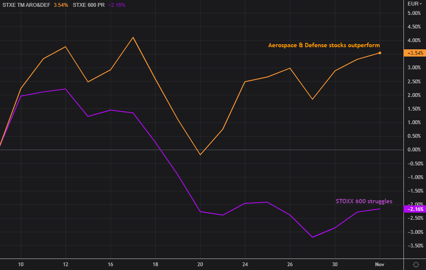Open the EUR currency dropdown
Viewport: 426px width, 270px height.
415,3
